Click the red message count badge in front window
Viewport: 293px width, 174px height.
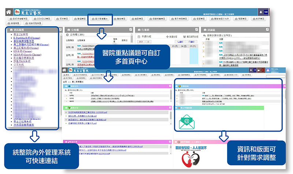click(x=263, y=70)
